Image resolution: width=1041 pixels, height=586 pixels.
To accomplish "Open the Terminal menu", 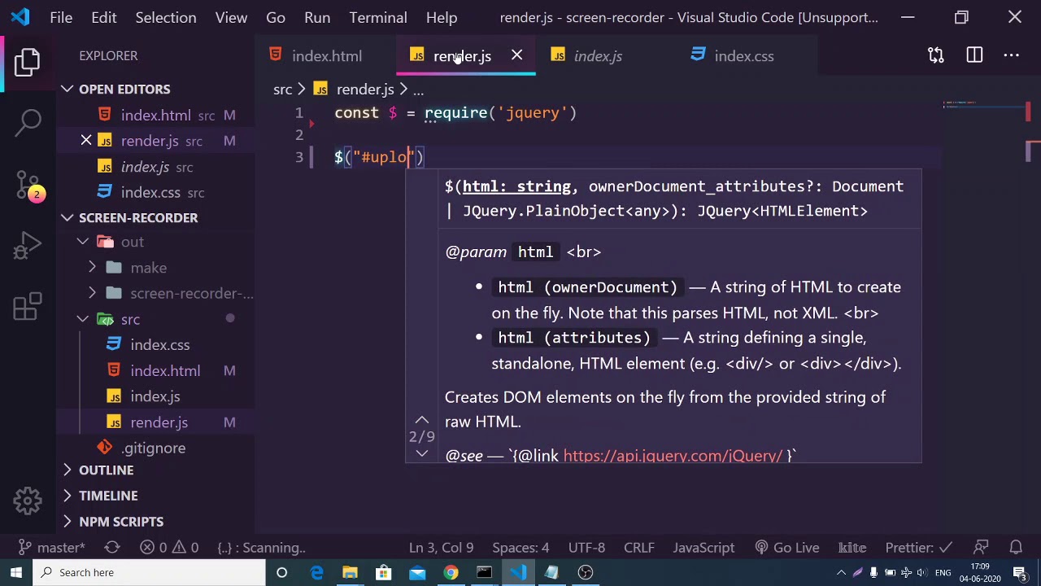I will tap(377, 18).
